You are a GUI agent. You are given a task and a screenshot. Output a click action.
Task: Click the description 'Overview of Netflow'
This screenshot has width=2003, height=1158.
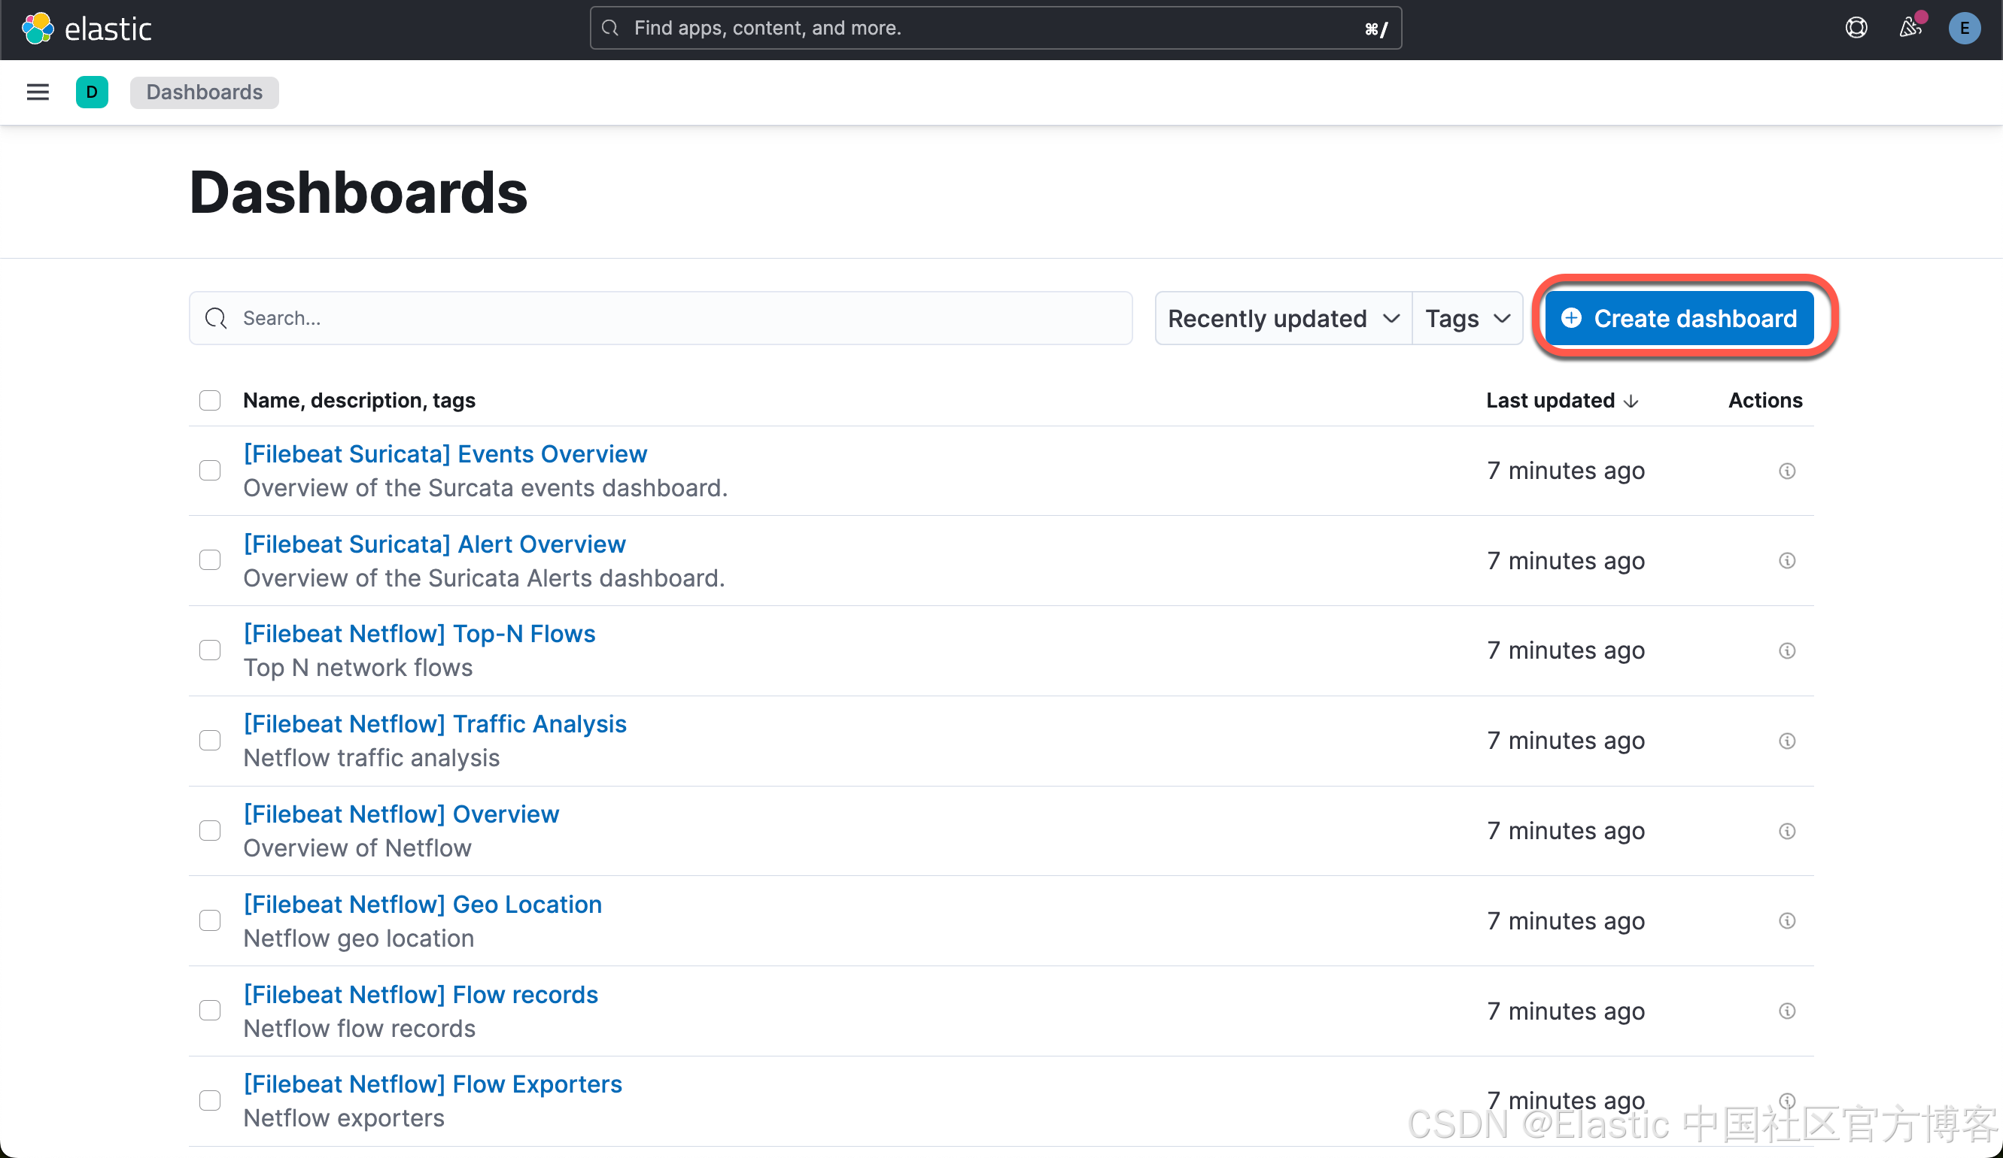[x=357, y=848]
